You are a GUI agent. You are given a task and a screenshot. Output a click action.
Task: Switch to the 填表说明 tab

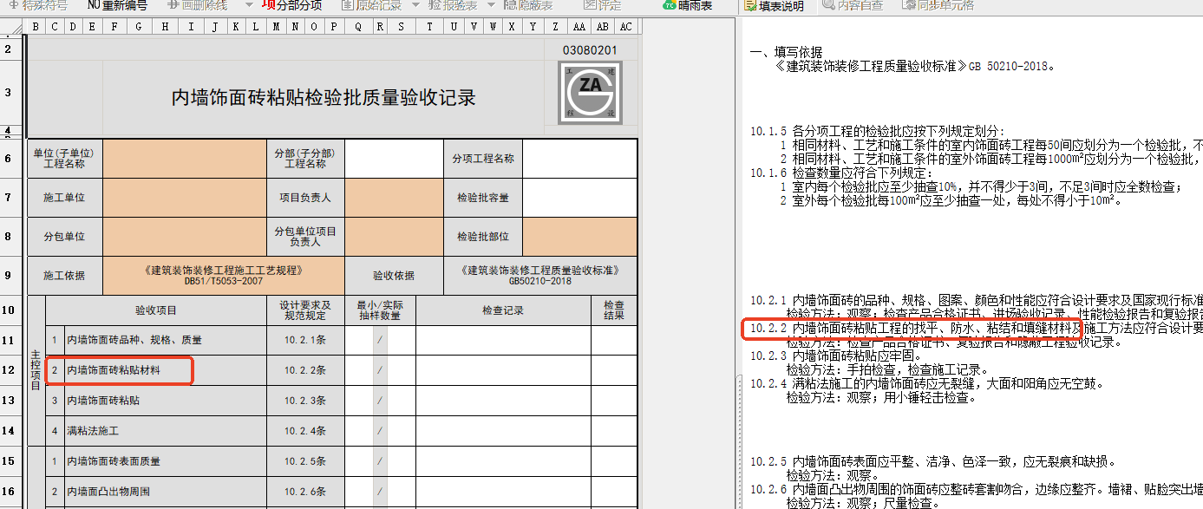[x=775, y=6]
